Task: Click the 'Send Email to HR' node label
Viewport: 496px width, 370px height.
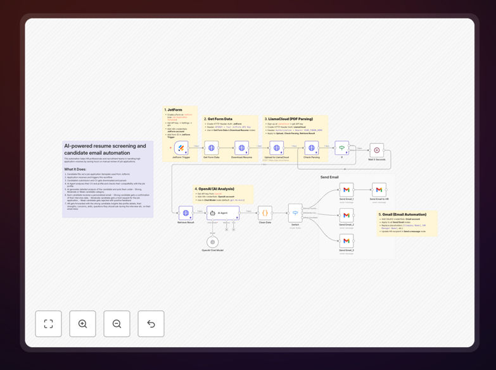Action: coord(379,199)
